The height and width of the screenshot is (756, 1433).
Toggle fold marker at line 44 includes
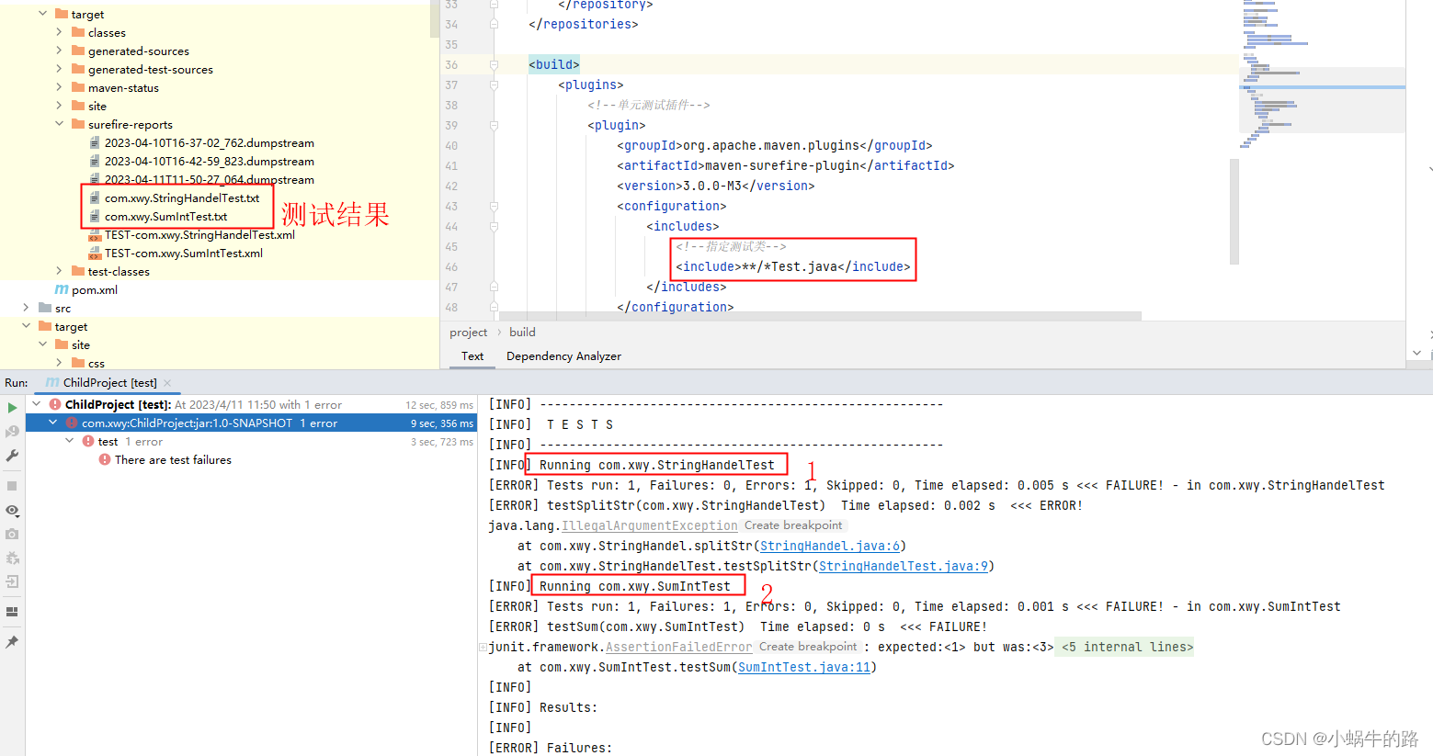494,226
